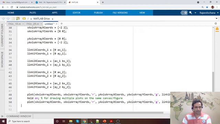Image resolution: width=220 pixels, height=124 pixels.
Task: Click the code analyzer warning icon
Action: (217, 29)
